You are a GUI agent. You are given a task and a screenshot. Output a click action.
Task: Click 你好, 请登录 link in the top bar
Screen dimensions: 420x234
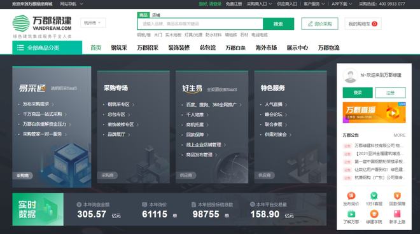pyautogui.click(x=210, y=4)
